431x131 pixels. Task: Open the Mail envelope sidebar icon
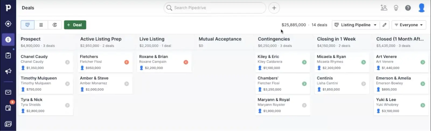pyautogui.click(x=8, y=92)
